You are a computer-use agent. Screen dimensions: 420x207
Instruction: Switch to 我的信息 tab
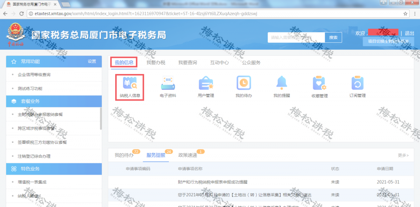coord(124,63)
